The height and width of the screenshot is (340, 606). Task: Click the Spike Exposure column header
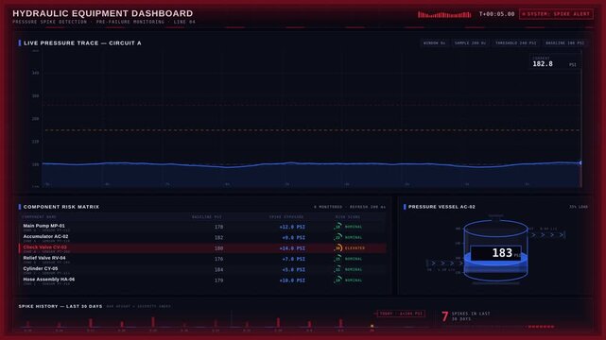286,217
